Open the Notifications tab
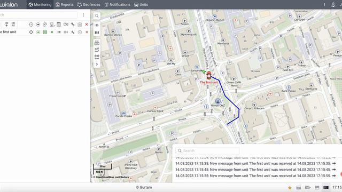Image resolution: width=342 pixels, height=192 pixels. pyautogui.click(x=117, y=5)
